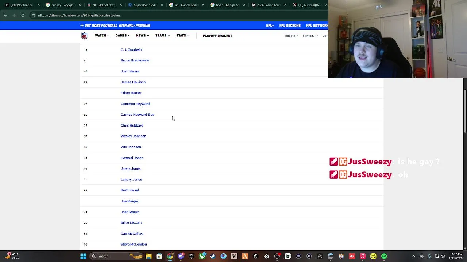Open Steam from the taskbar

(x=213, y=256)
